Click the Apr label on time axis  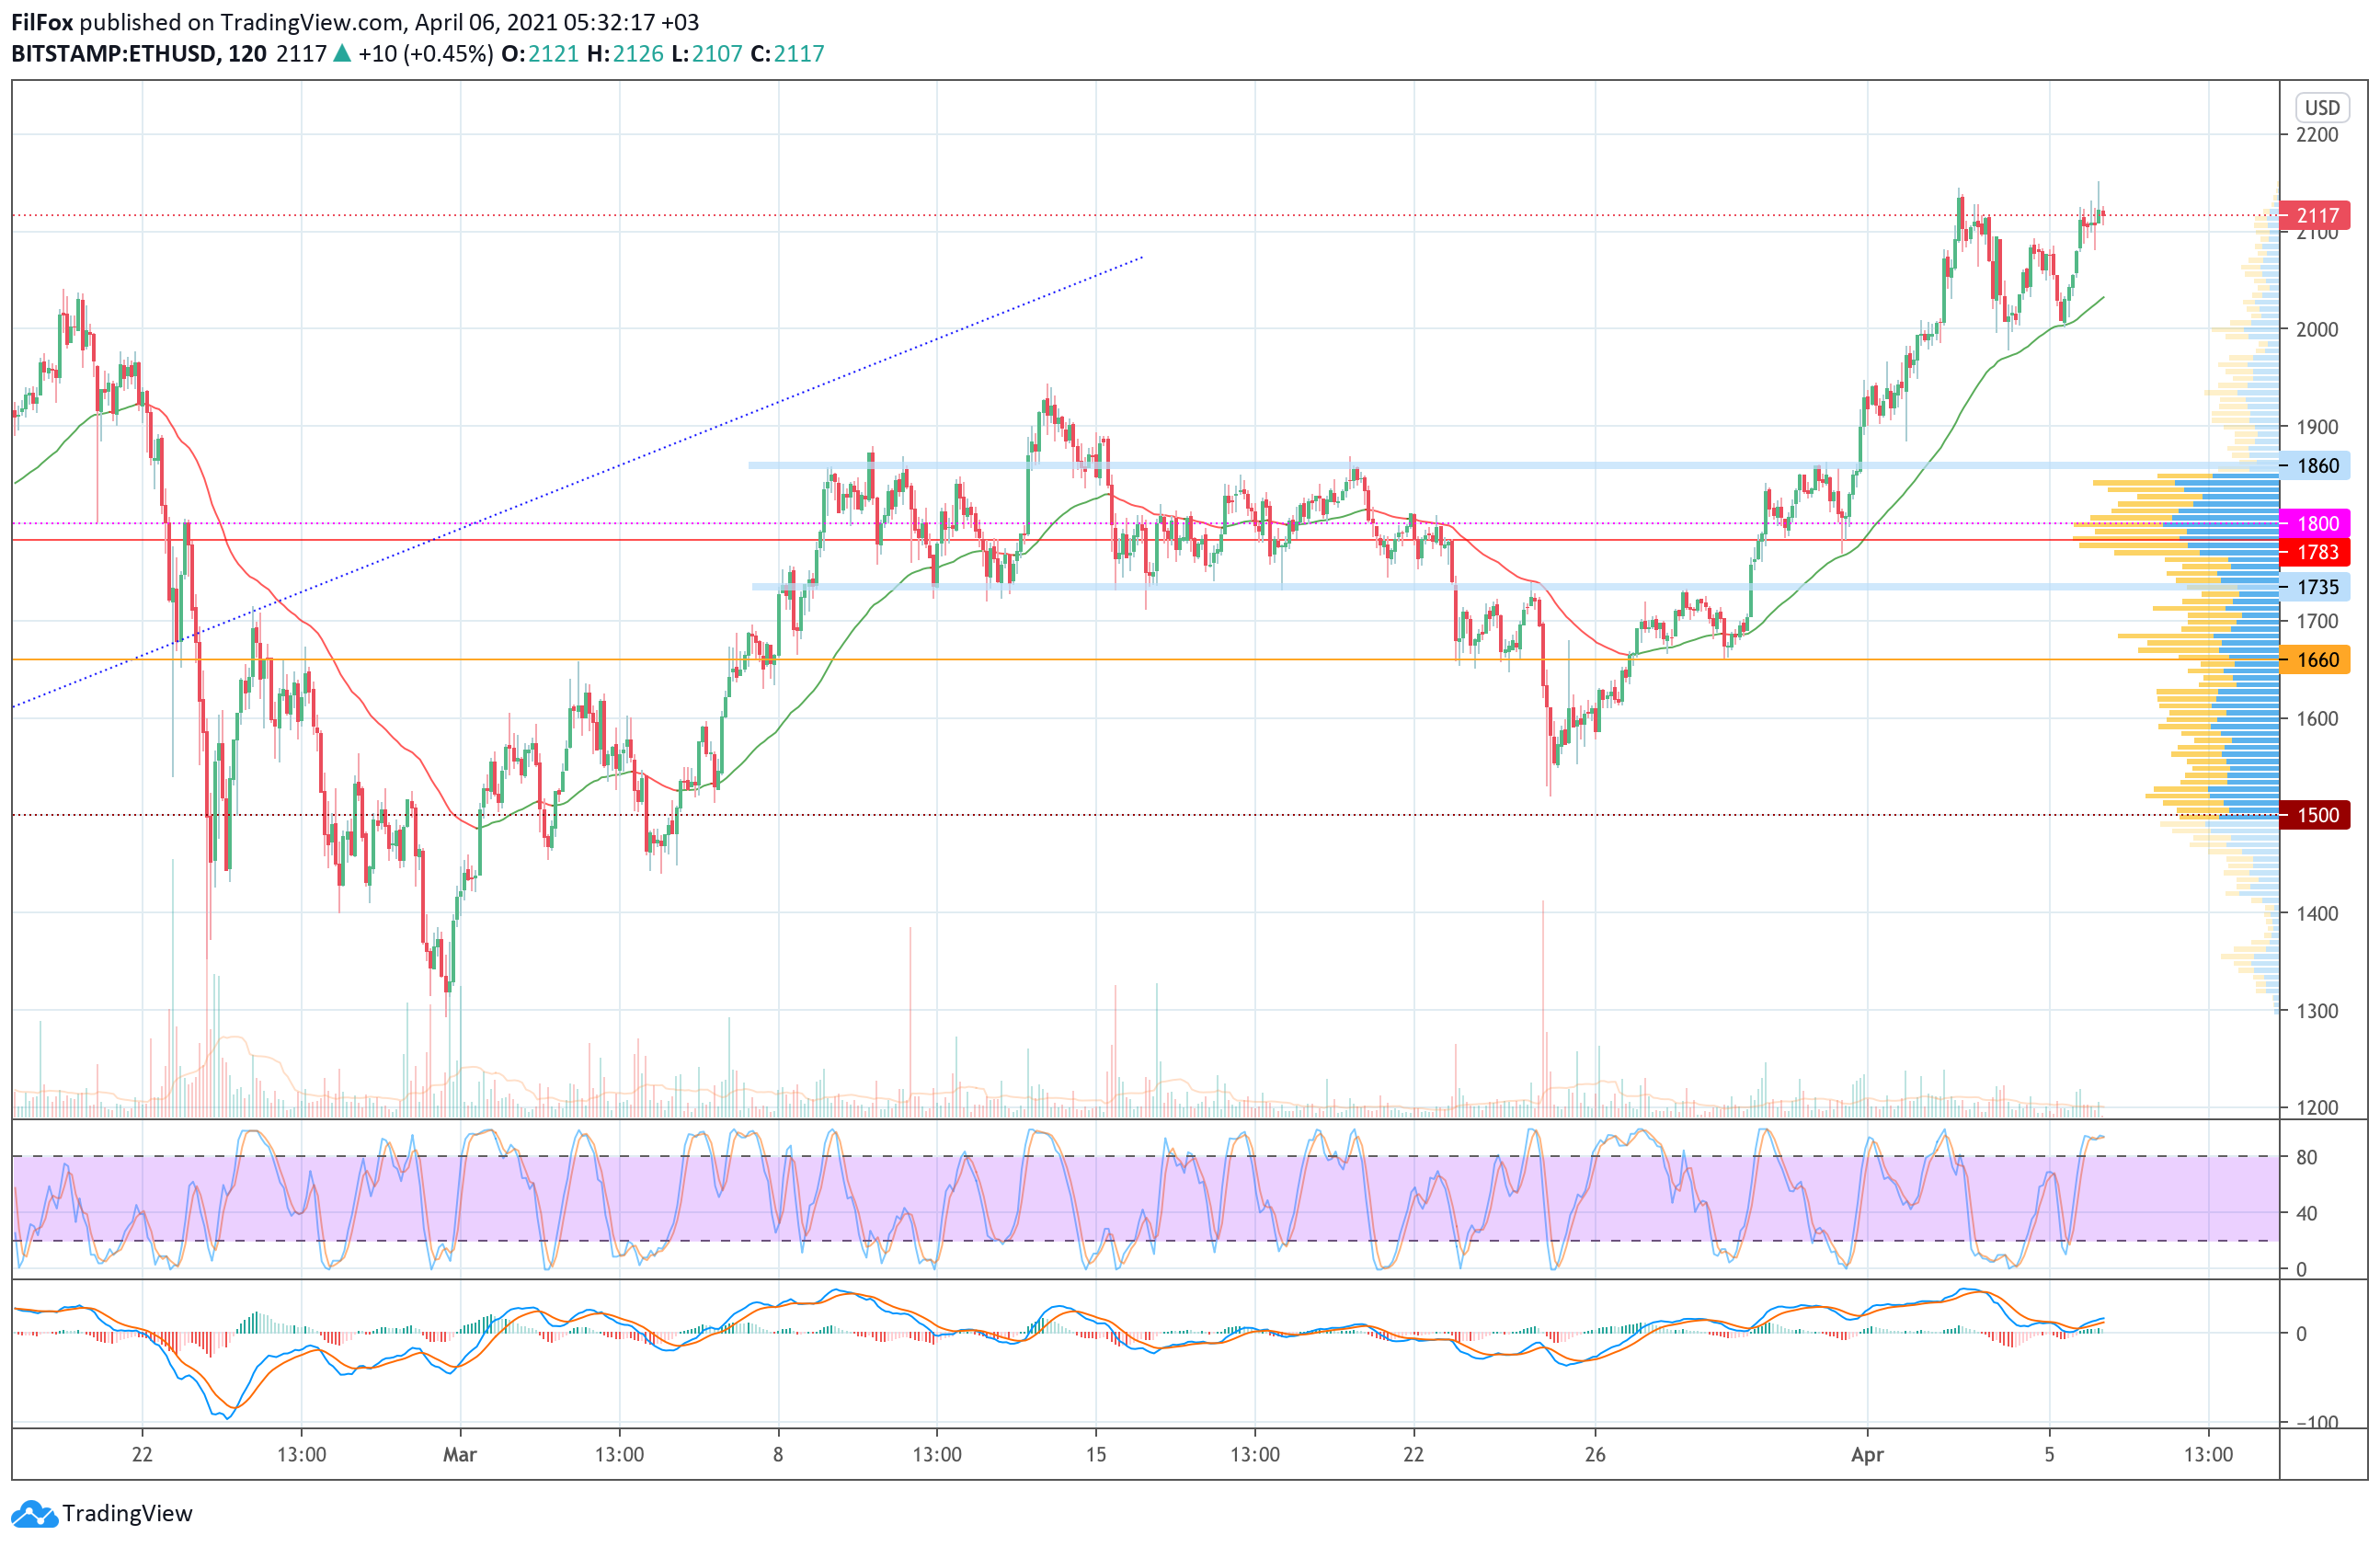tap(1866, 1455)
